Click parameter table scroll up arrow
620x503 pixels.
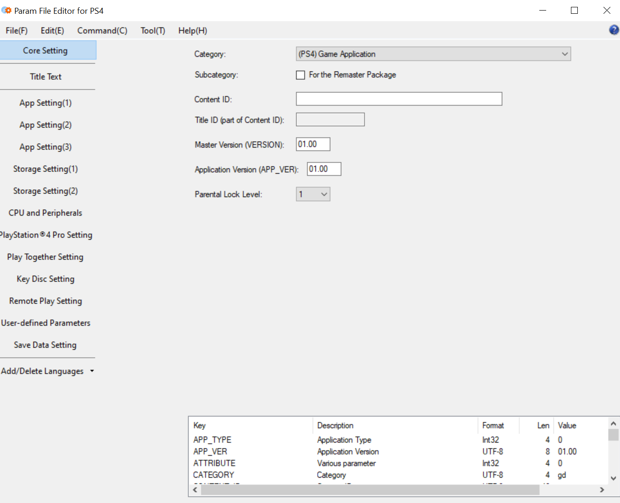point(613,424)
